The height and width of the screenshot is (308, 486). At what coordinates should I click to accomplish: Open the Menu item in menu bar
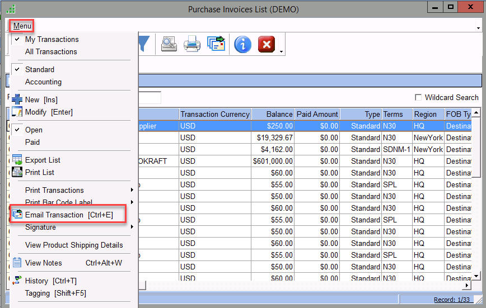22,26
